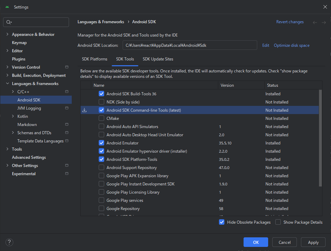Screen dimensions: 331x251
Task: Check NDK (Side by side) checkbox
Action: click(101, 102)
